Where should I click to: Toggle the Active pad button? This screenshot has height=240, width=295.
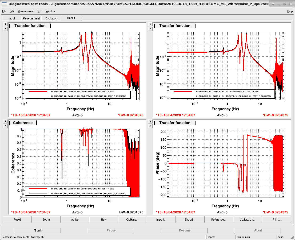[75, 220]
